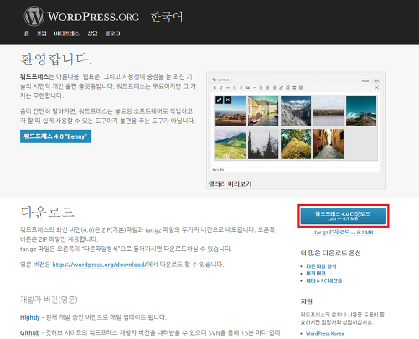Click the 더 많은 다운로드 옵션 heading
The height and width of the screenshot is (339, 419).
point(331,253)
